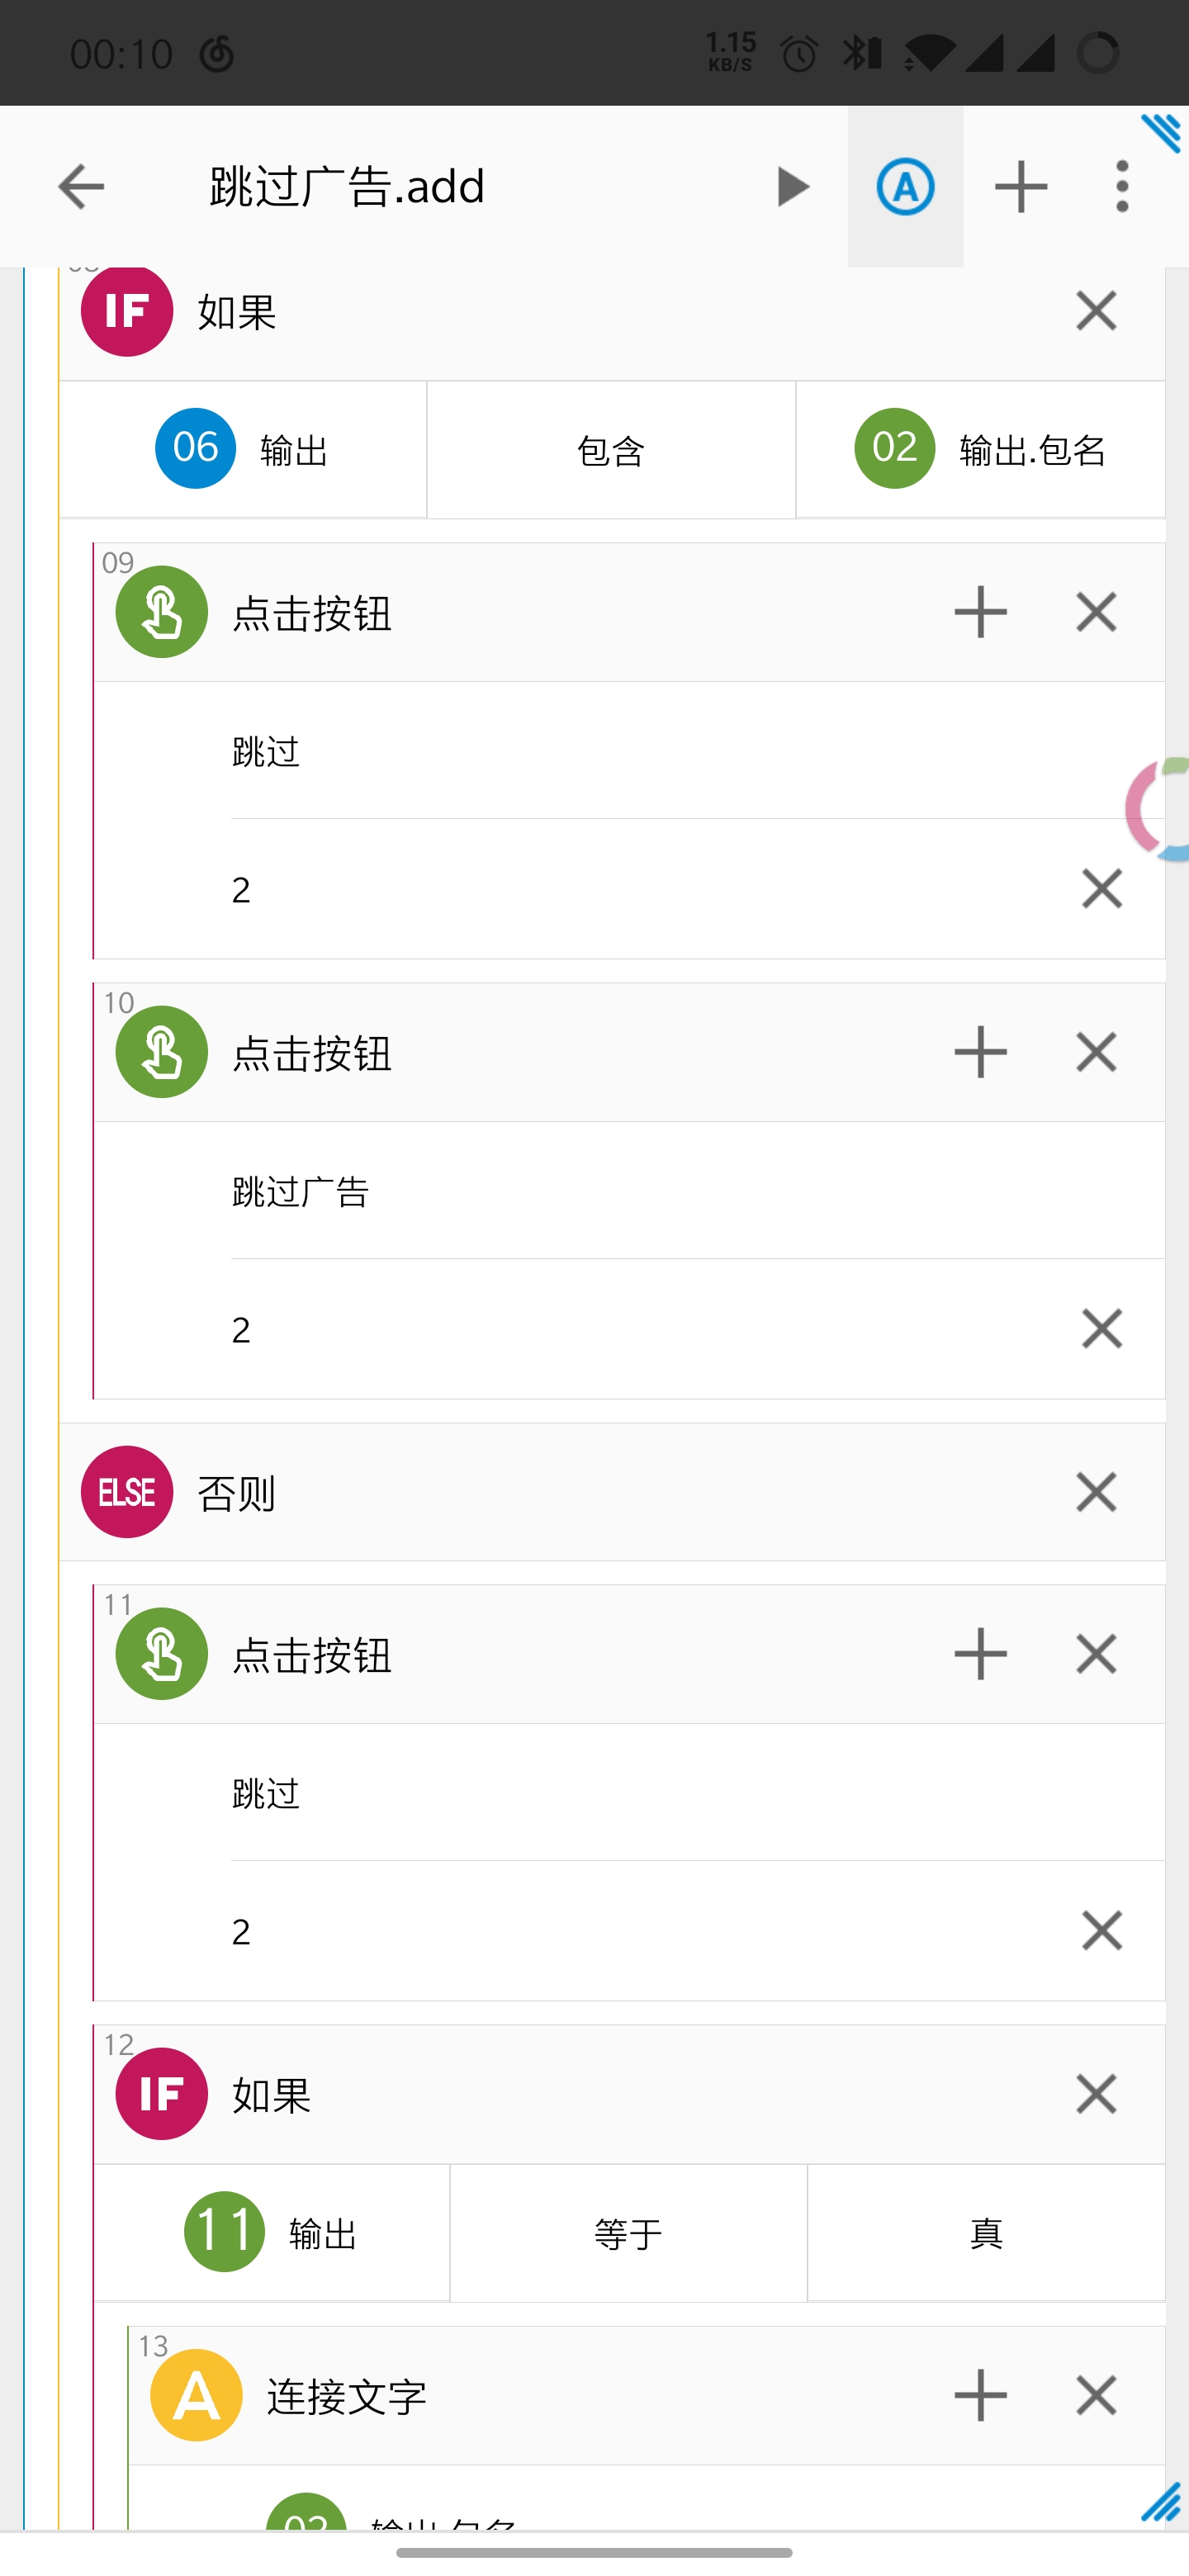Image resolution: width=1189 pixels, height=2576 pixels.
Task: Choose the 02 输出.包名 condition value
Action: coord(980,450)
